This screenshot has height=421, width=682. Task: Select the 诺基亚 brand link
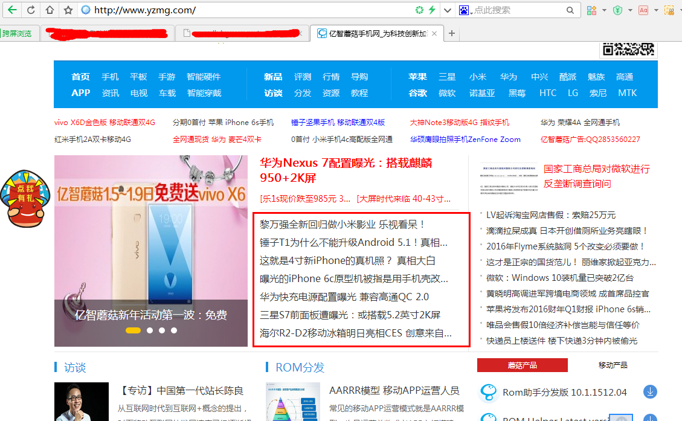point(482,93)
